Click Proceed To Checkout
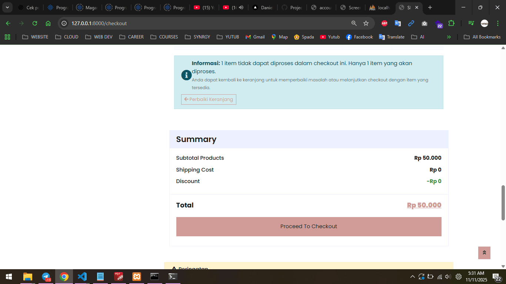Screen dimensions: 506x284 click(x=309, y=226)
